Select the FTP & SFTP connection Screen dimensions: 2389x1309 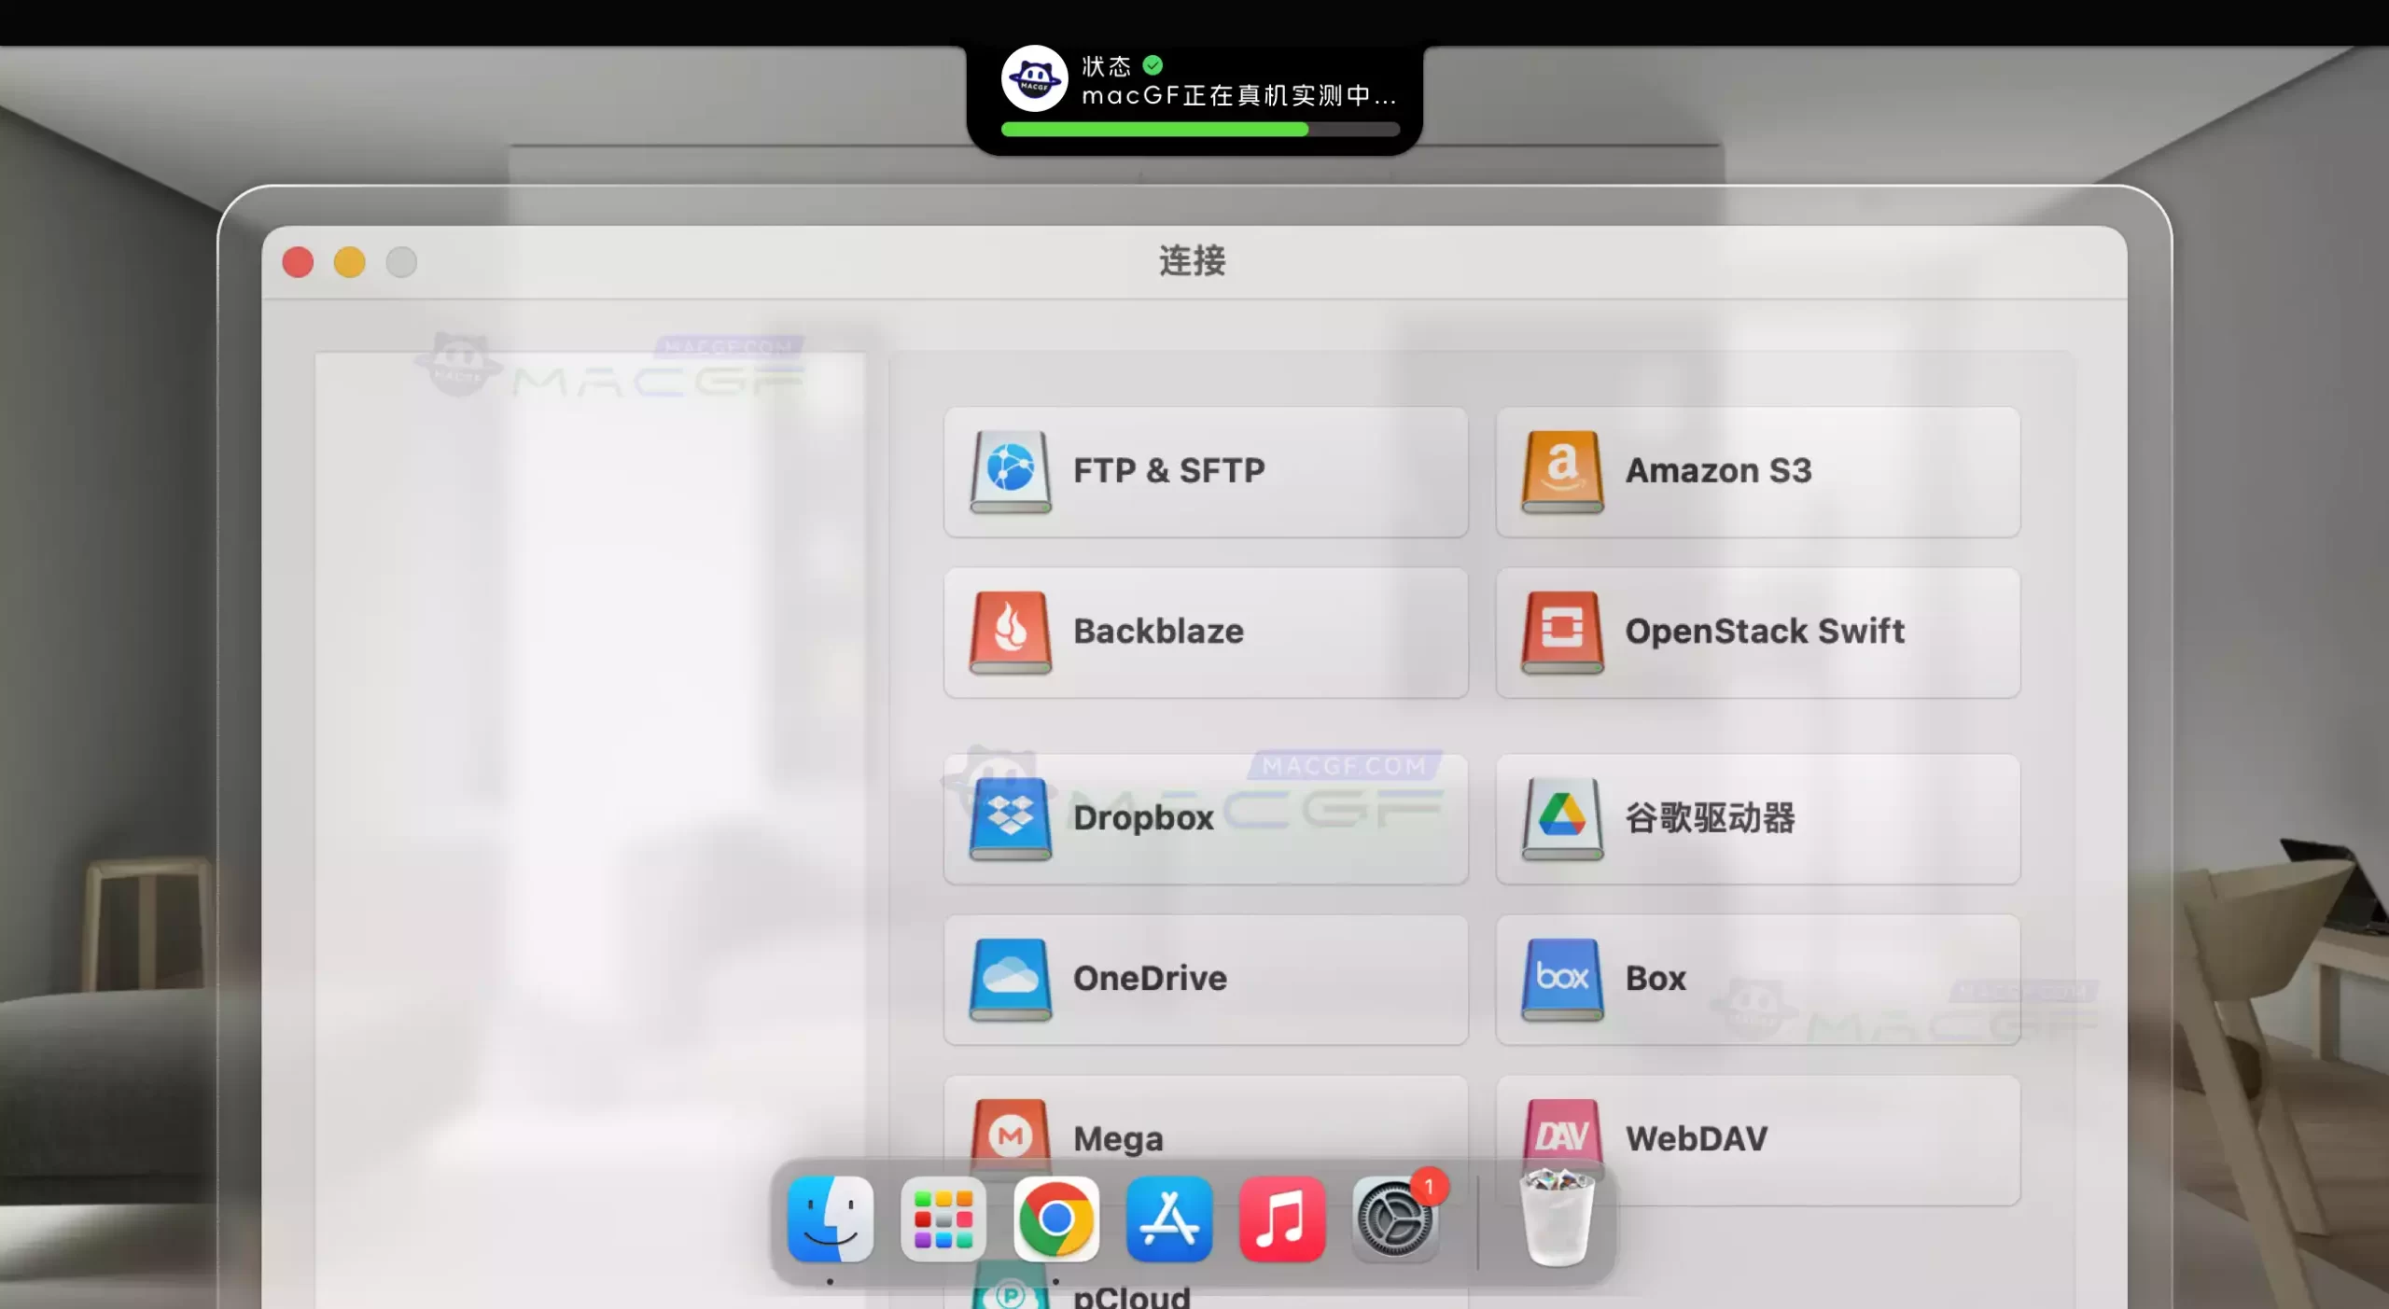[x=1206, y=472]
